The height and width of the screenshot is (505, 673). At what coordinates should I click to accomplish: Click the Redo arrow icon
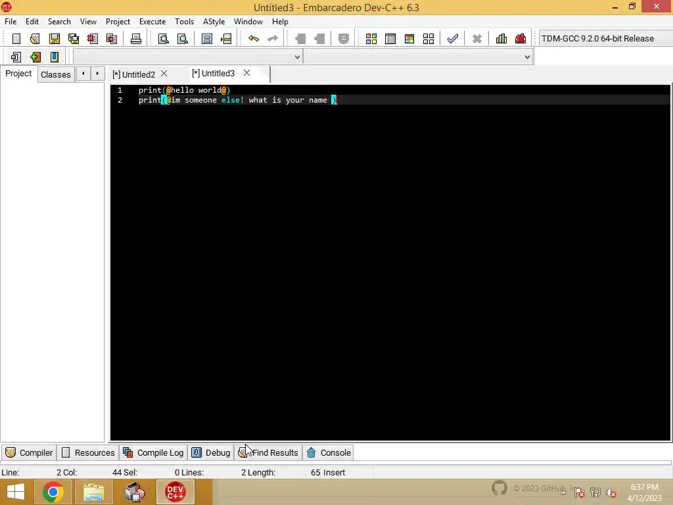tap(273, 39)
